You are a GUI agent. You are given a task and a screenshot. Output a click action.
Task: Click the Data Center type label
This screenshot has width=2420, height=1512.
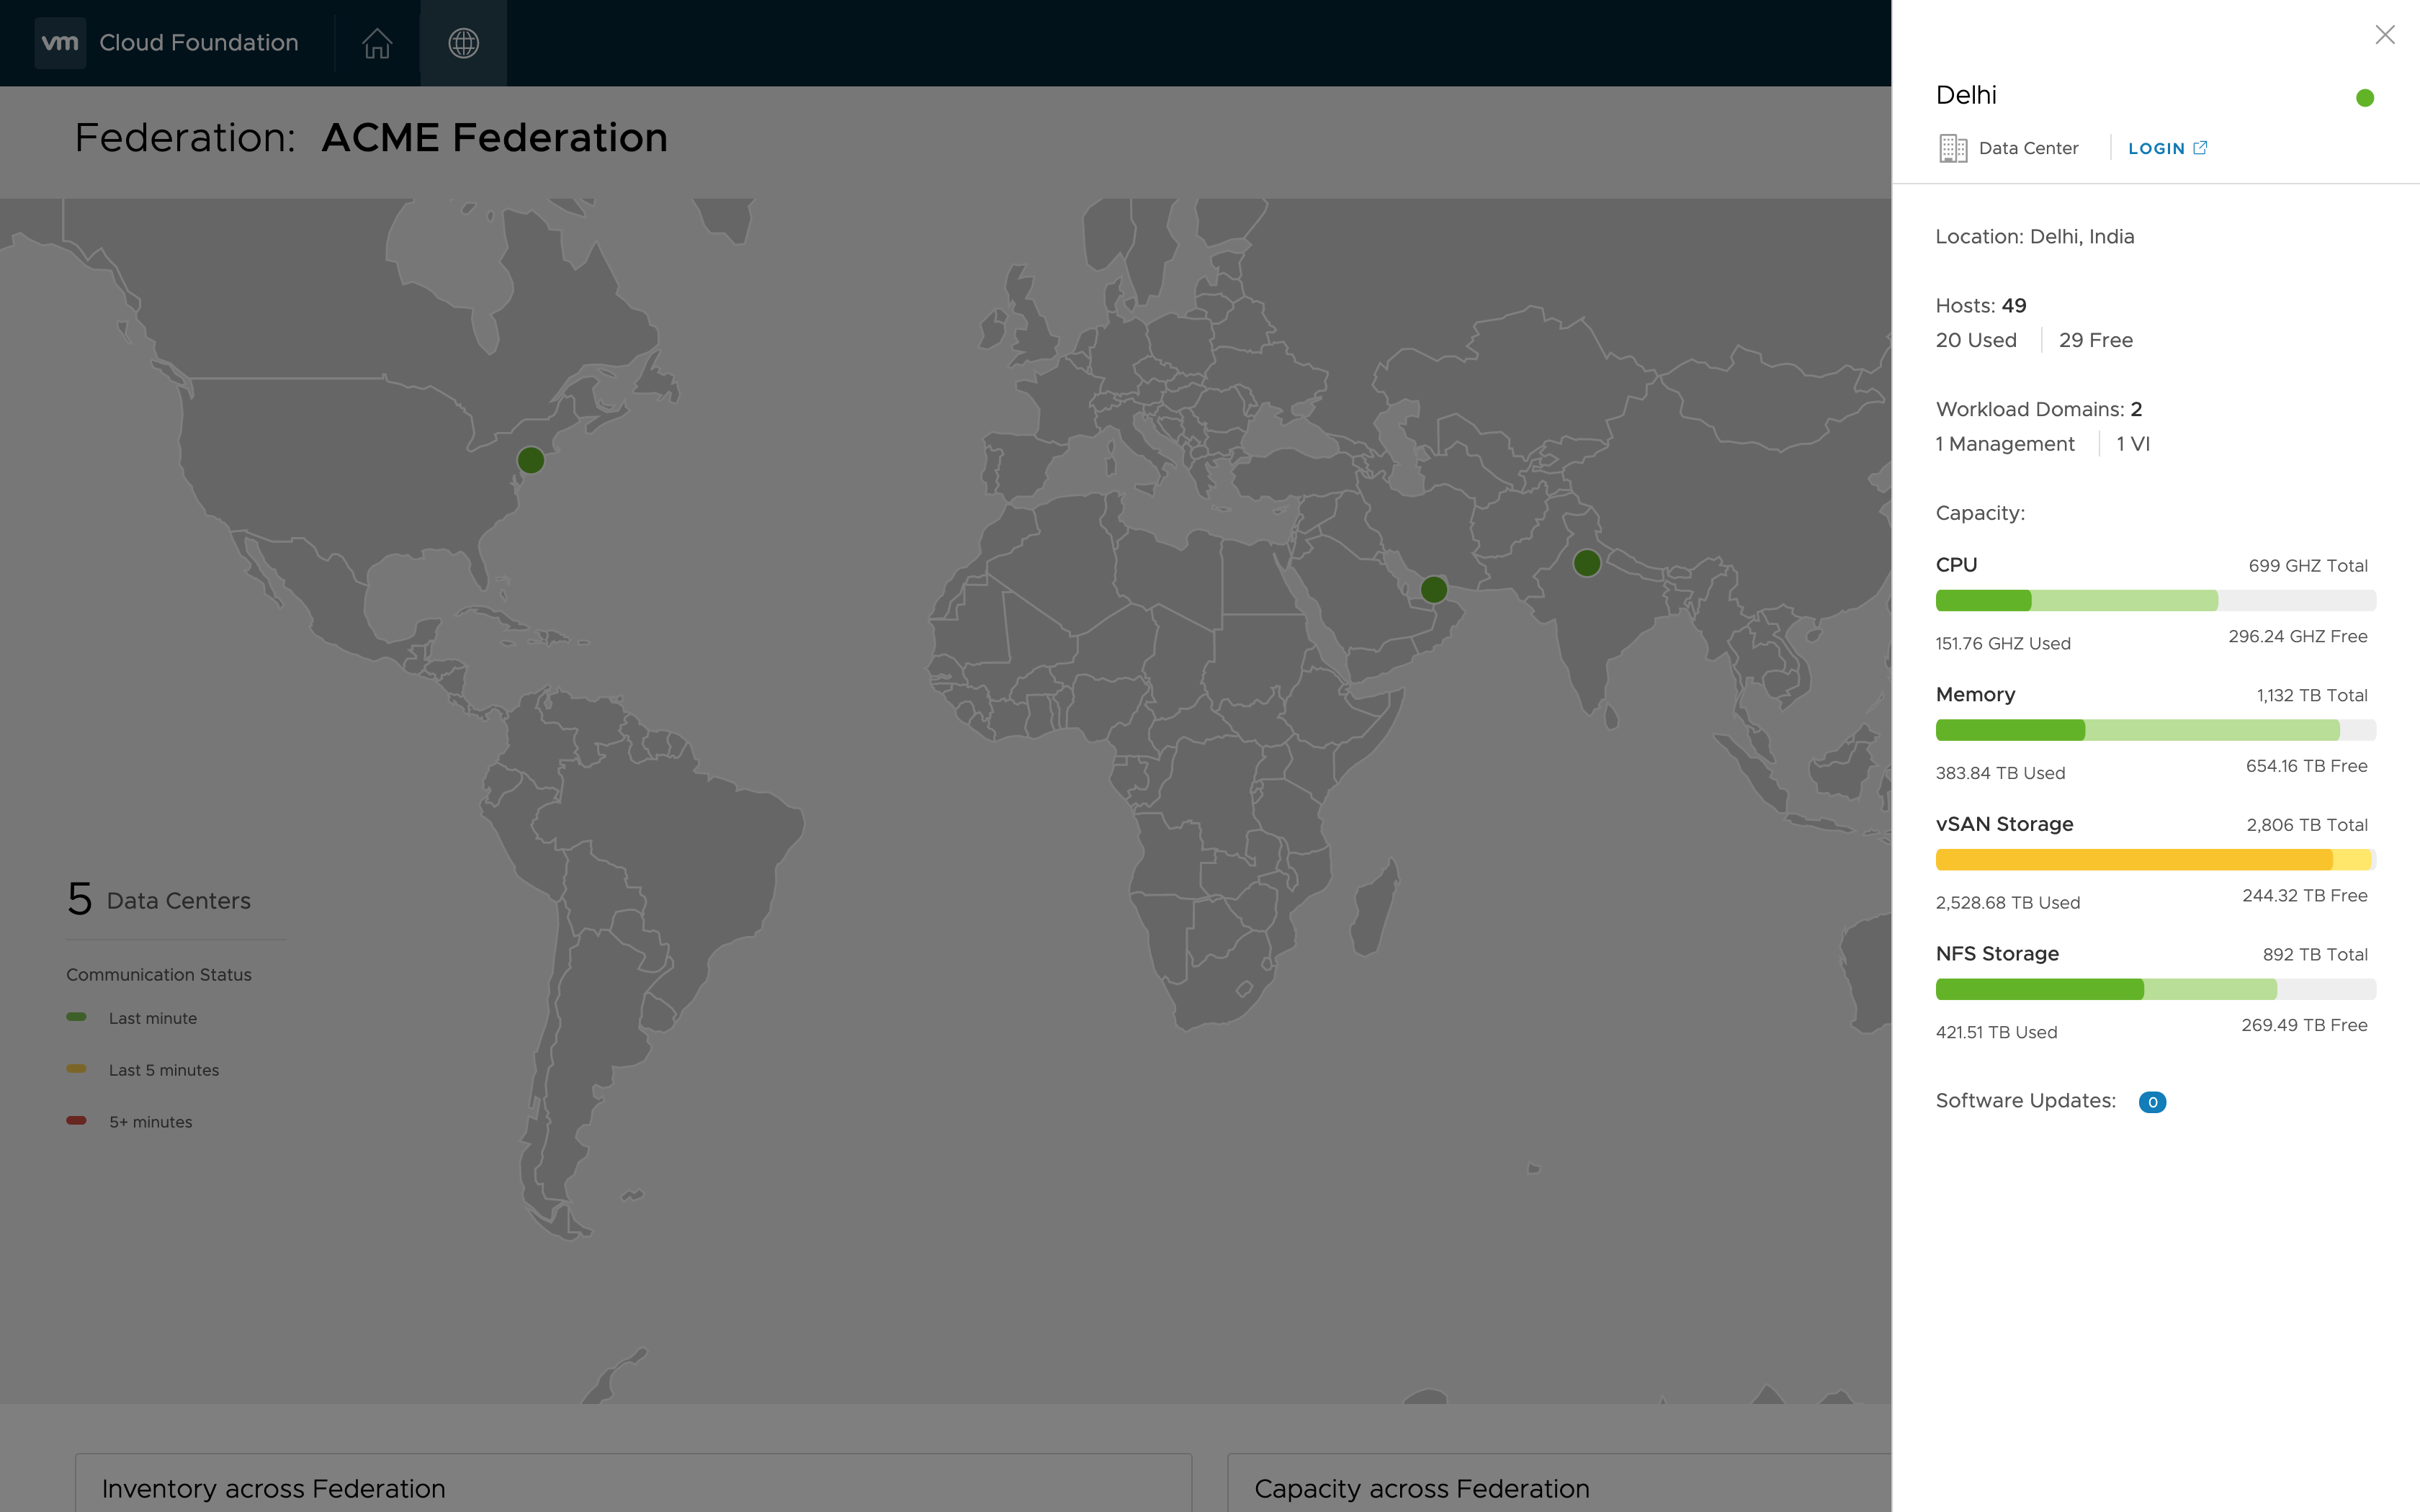(x=2028, y=148)
